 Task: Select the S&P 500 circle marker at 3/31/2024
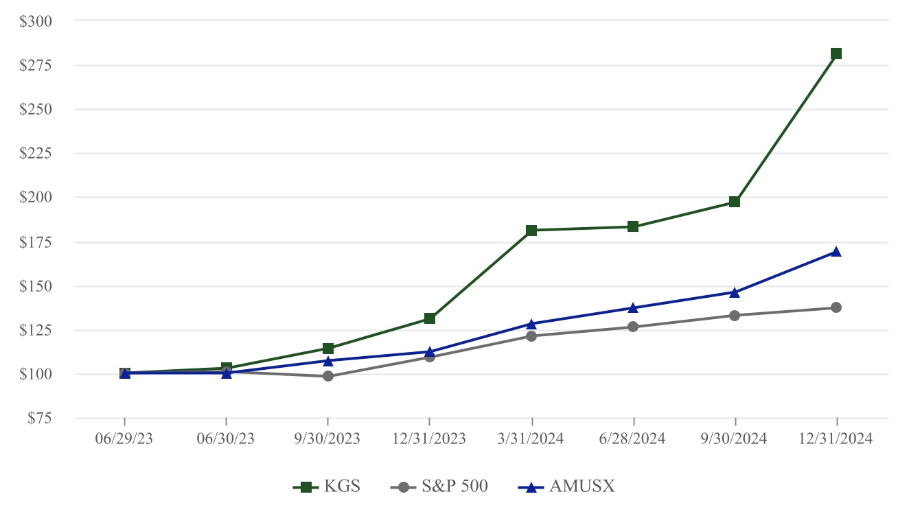[531, 336]
